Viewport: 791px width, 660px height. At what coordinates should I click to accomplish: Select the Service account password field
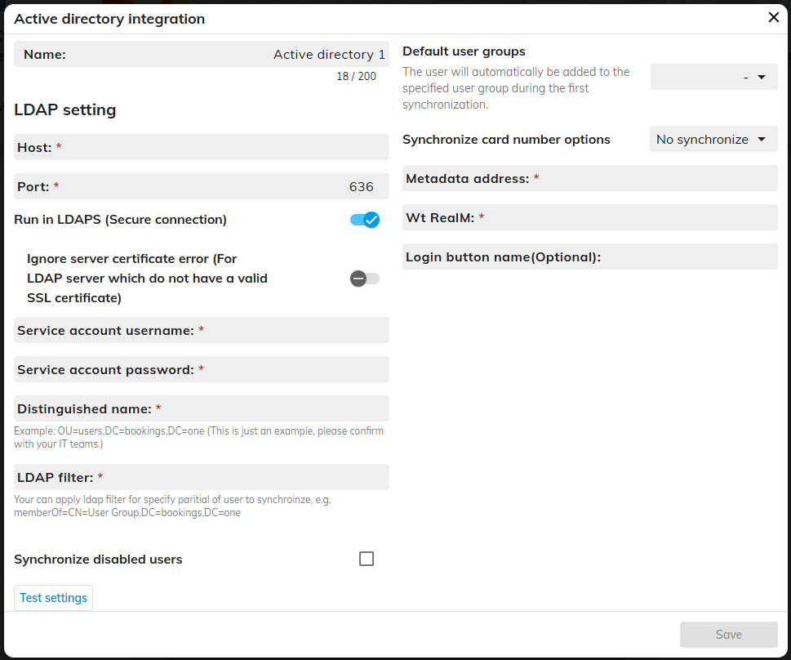point(294,369)
